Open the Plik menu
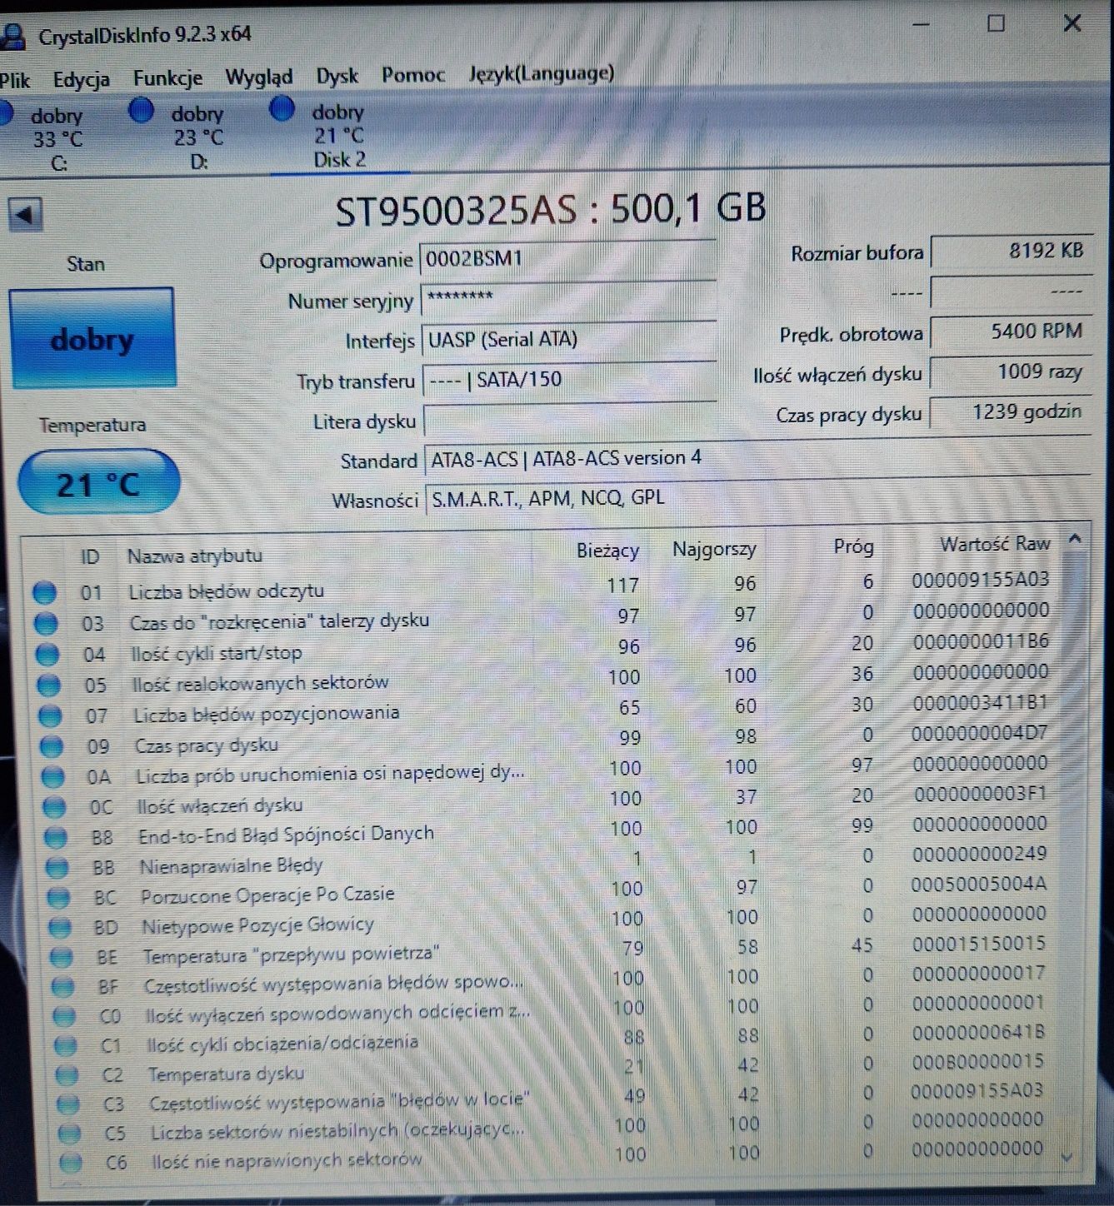The height and width of the screenshot is (1206, 1114). [x=14, y=80]
